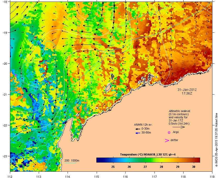Viewport: 220px width, 178px height.
Task: Click the '30-80m' legend label
Action: pyautogui.click(x=146, y=132)
